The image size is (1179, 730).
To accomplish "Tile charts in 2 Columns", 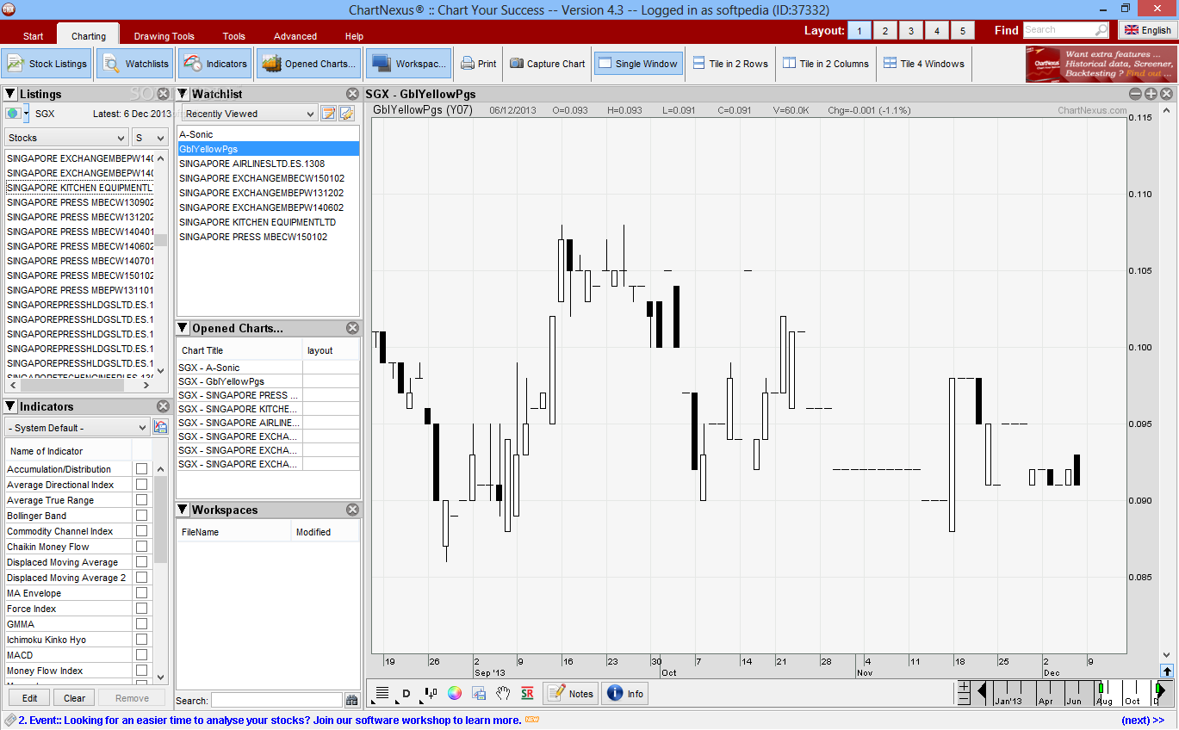I will pos(826,64).
